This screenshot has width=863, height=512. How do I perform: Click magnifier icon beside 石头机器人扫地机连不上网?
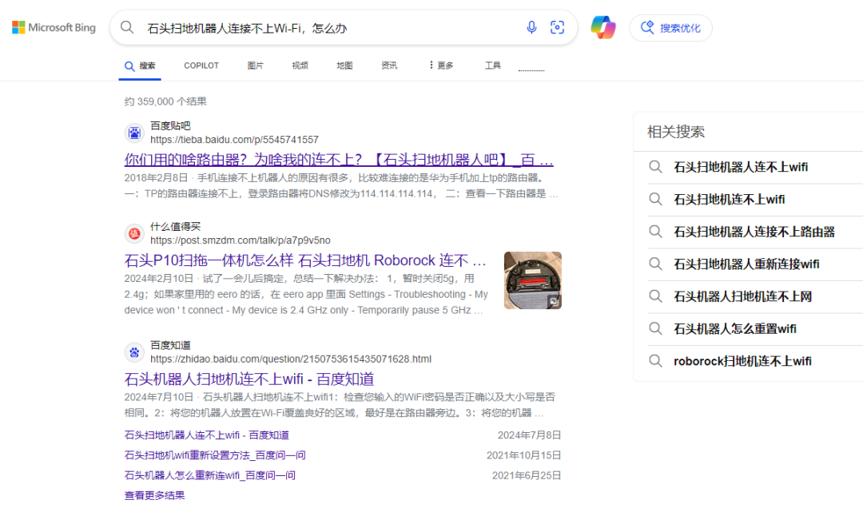[655, 296]
